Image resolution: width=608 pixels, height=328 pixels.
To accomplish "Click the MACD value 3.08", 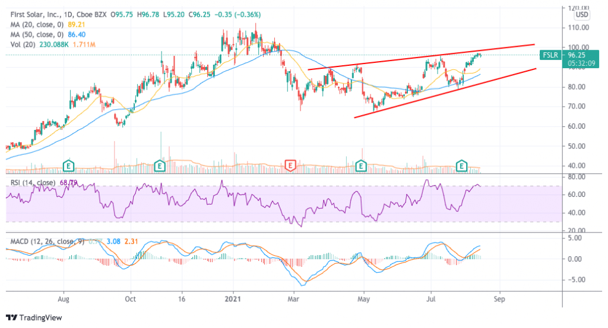I will 113,241.
